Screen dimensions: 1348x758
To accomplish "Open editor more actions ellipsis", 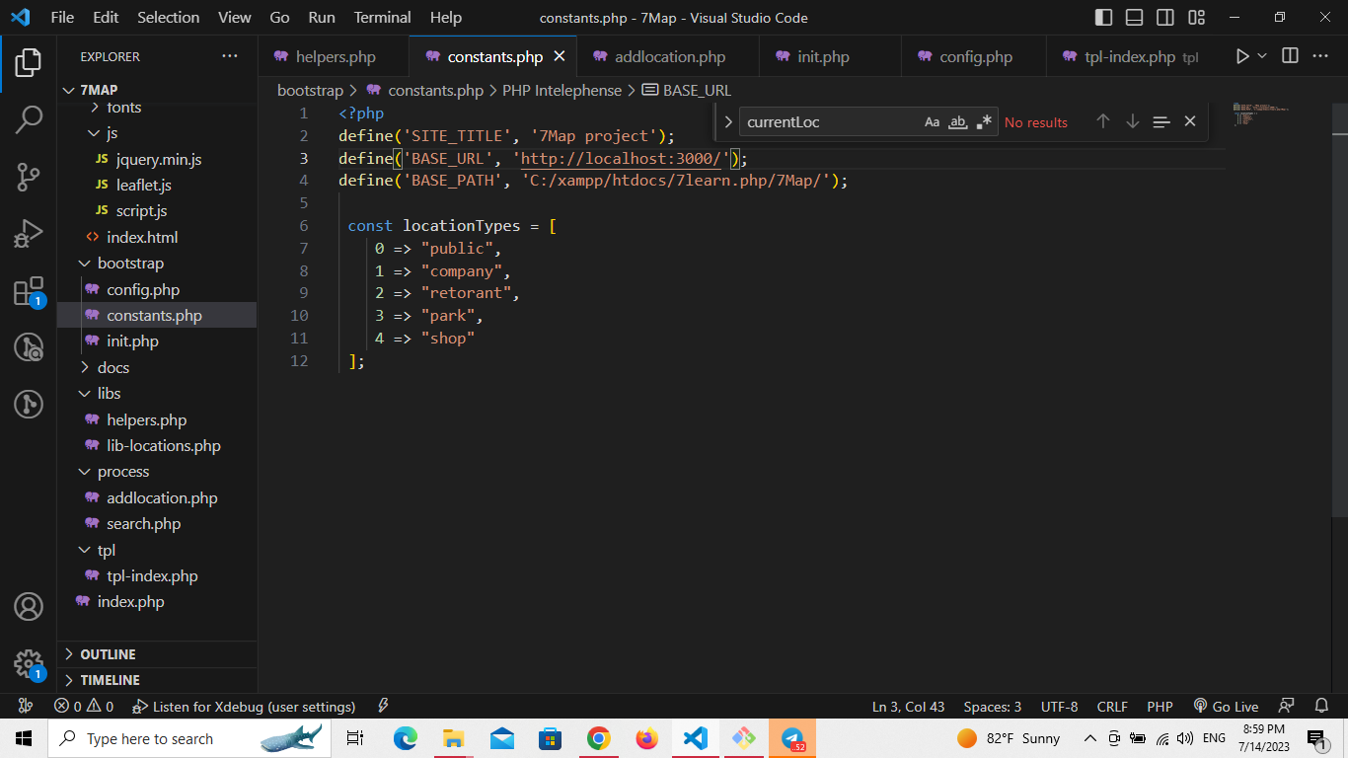I will [1320, 56].
